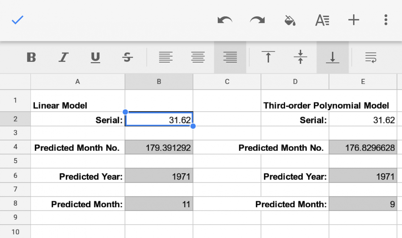Toggle text wrapping in cell
402x238 pixels.
click(371, 57)
